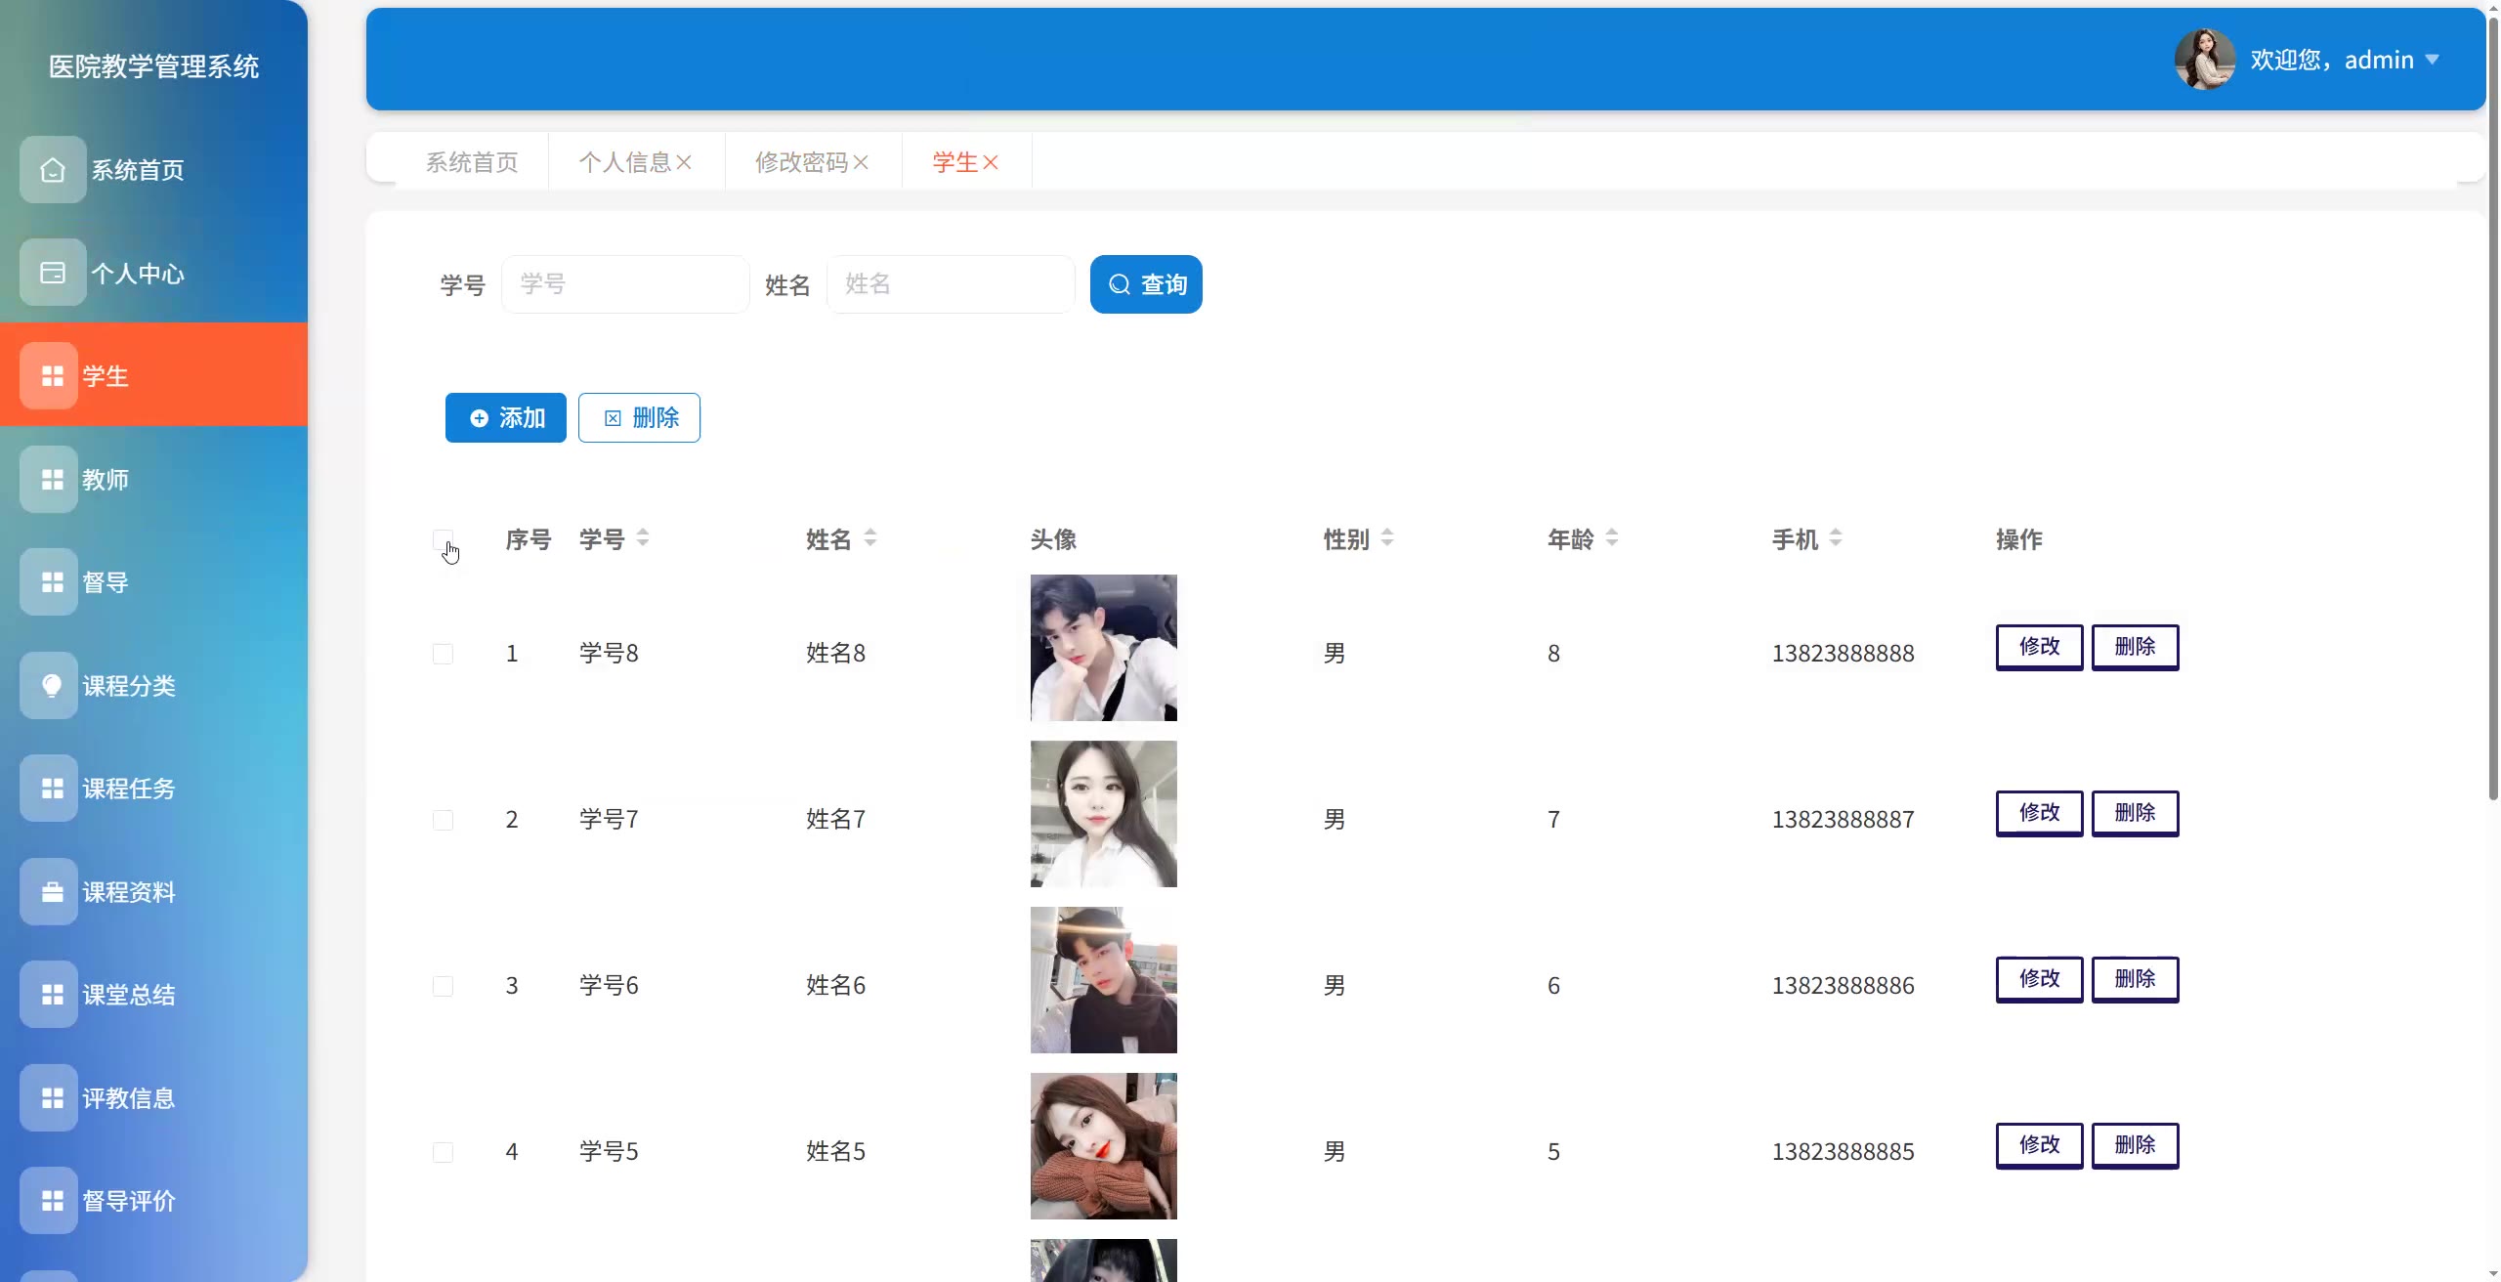
Task: Expand the admin user dropdown arrow
Action: point(2433,60)
